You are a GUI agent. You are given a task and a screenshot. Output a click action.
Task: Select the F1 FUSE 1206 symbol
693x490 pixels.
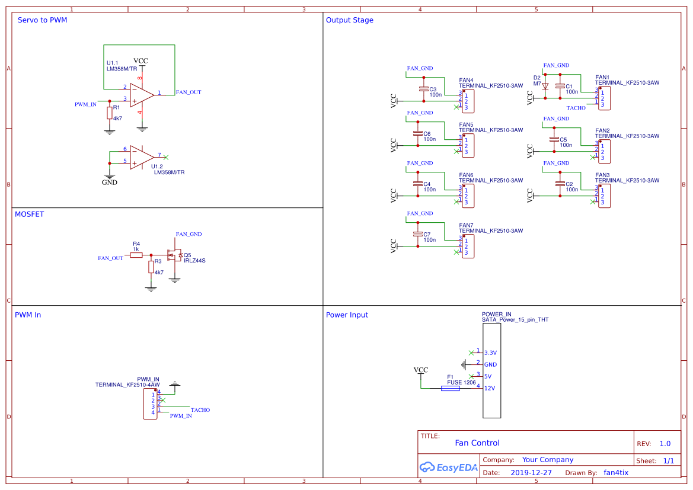(x=449, y=388)
